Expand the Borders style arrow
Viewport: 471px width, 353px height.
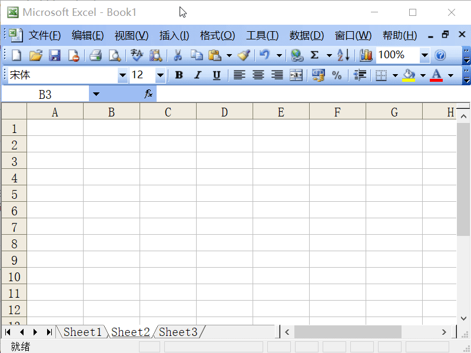pyautogui.click(x=395, y=75)
